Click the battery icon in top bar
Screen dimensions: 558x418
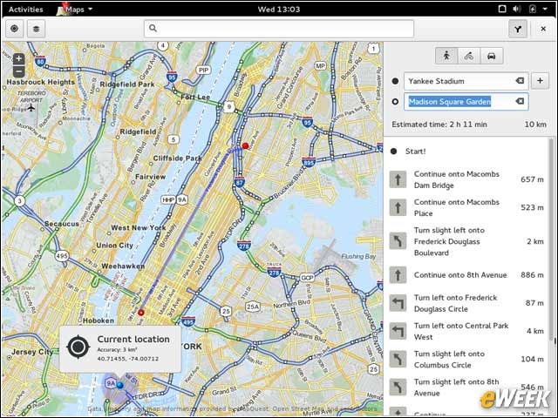point(533,9)
